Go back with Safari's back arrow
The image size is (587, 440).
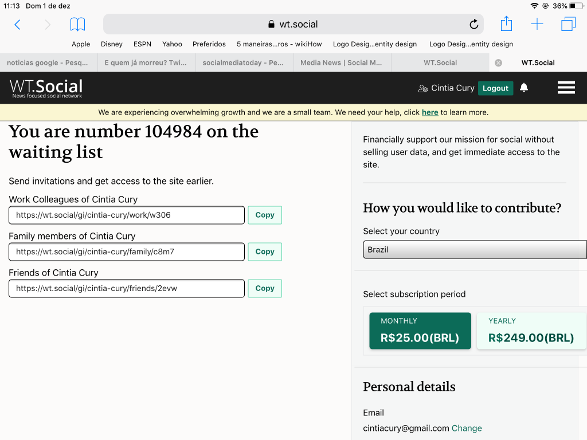coord(17,25)
